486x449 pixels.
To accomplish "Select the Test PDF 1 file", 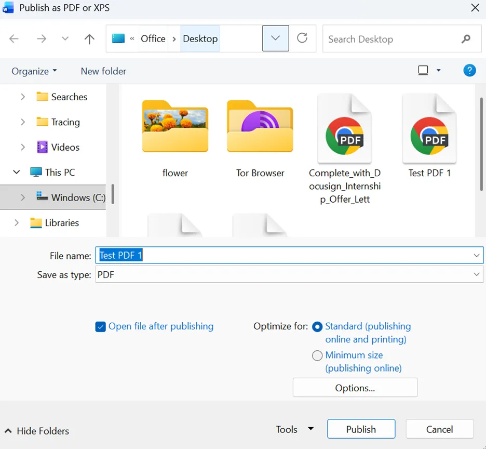I will 429,128.
